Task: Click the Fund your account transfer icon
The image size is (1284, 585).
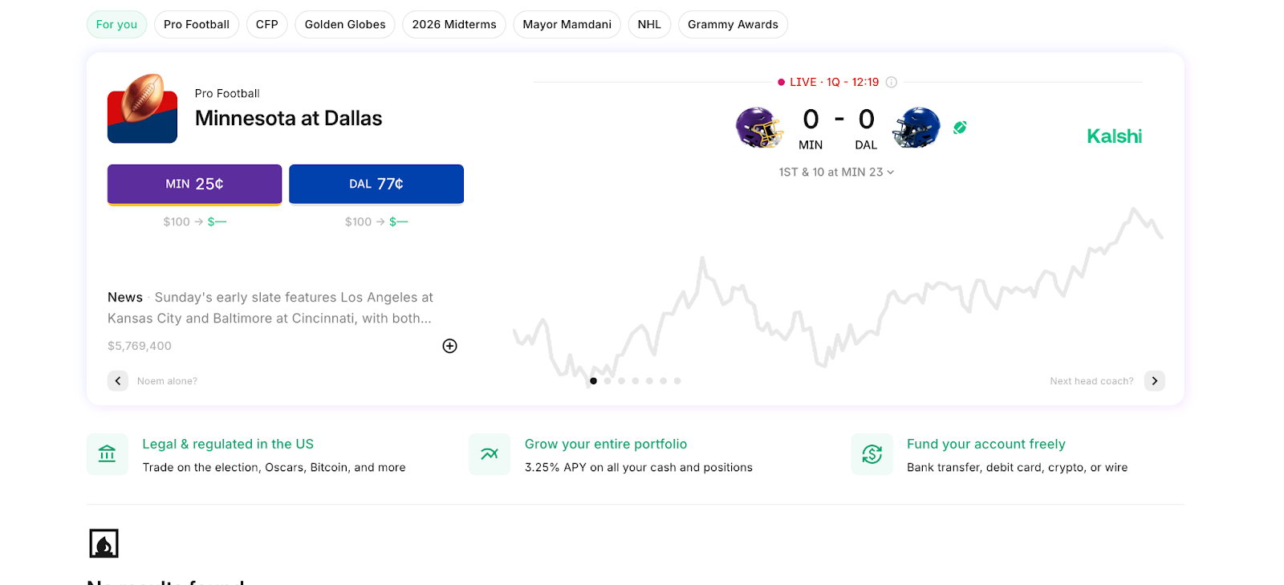Action: tap(872, 453)
